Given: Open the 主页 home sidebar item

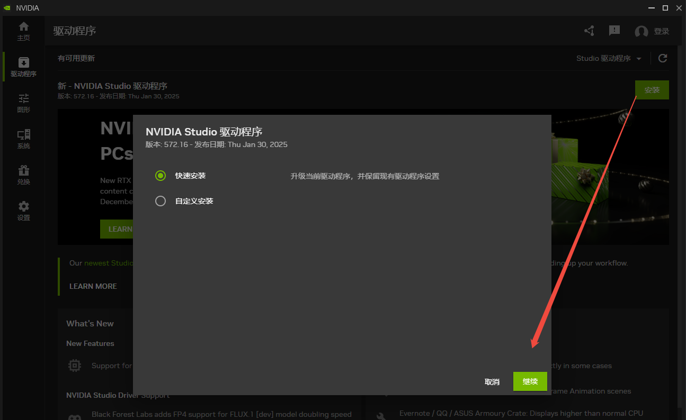Looking at the screenshot, I should pyautogui.click(x=23, y=31).
